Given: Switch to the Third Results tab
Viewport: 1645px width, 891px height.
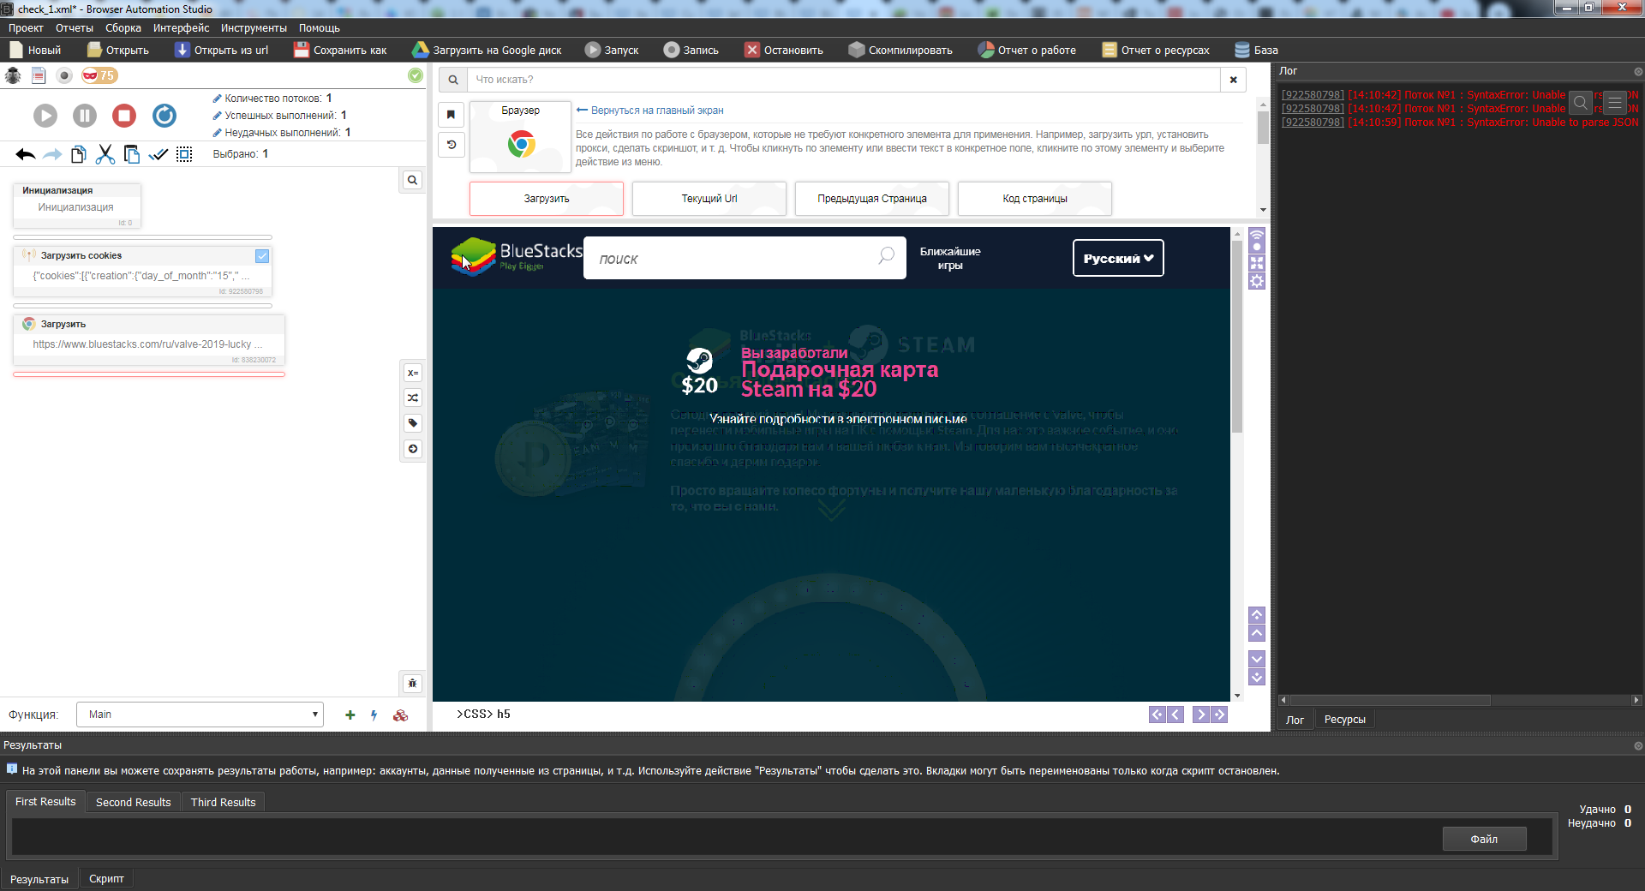Looking at the screenshot, I should pyautogui.click(x=224, y=802).
